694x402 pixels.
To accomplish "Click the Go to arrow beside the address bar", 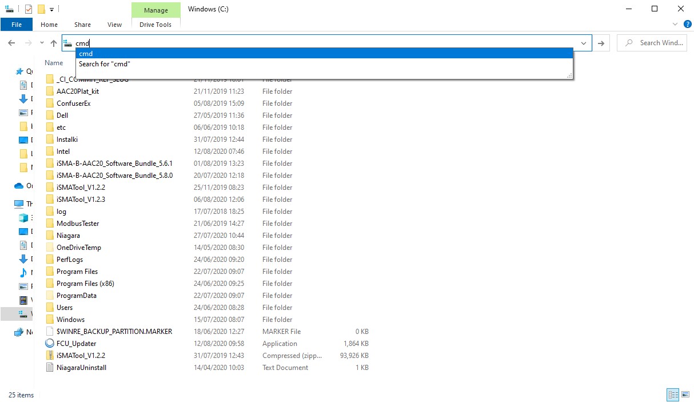I will pos(601,43).
